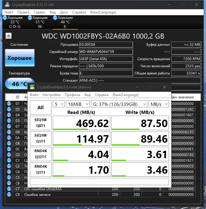
Task: Click status orb of attribute C2
Action: click(9, 166)
